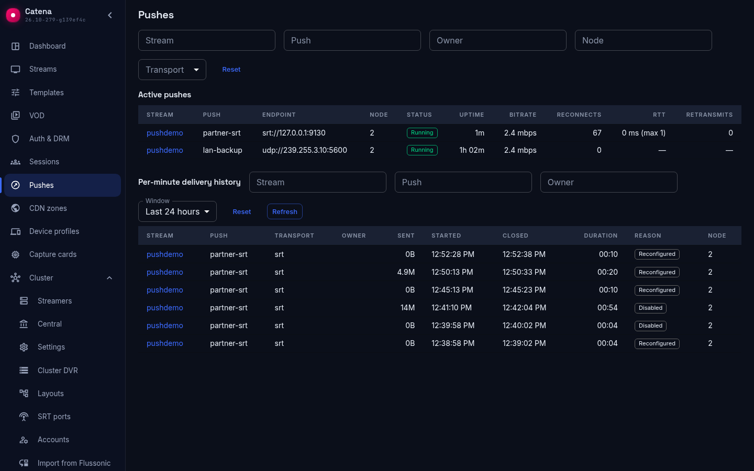This screenshot has width=754, height=471.
Task: Click the RECONNECTS column header
Action: pos(579,115)
